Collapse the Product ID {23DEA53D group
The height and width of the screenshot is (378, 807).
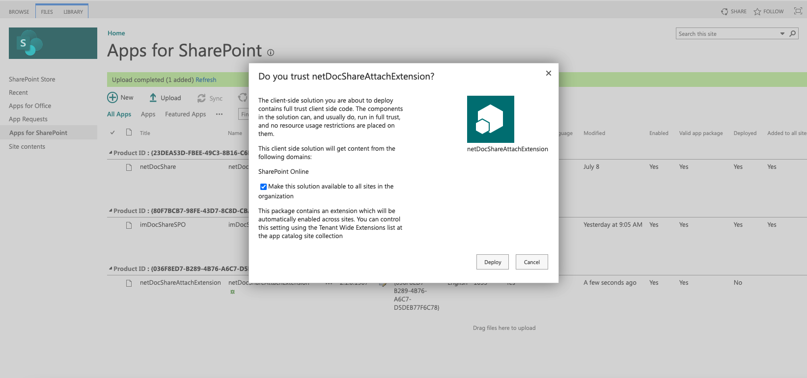click(x=111, y=153)
